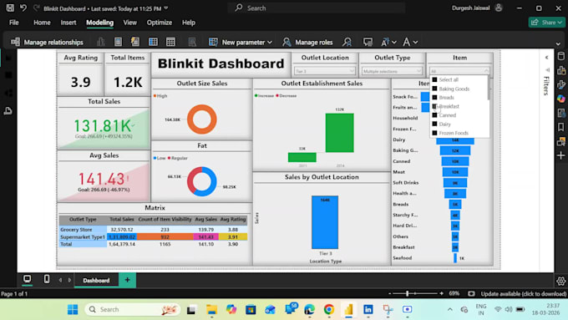The height and width of the screenshot is (320, 568).
Task: Click the Undo arrow icon
Action: pyautogui.click(x=23, y=8)
